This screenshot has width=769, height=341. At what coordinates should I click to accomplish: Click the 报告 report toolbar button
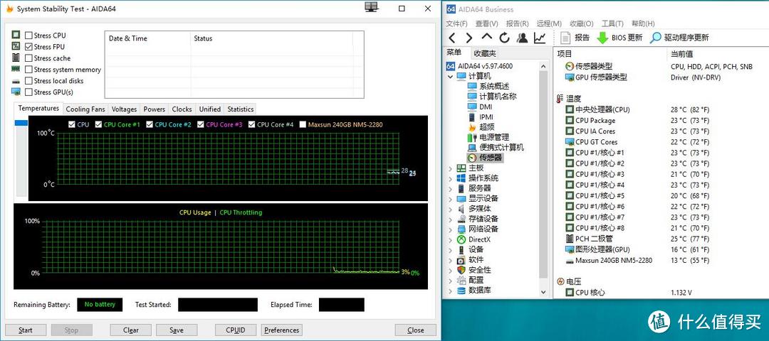(x=575, y=38)
